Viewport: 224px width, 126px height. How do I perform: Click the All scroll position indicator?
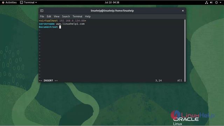point(180,80)
